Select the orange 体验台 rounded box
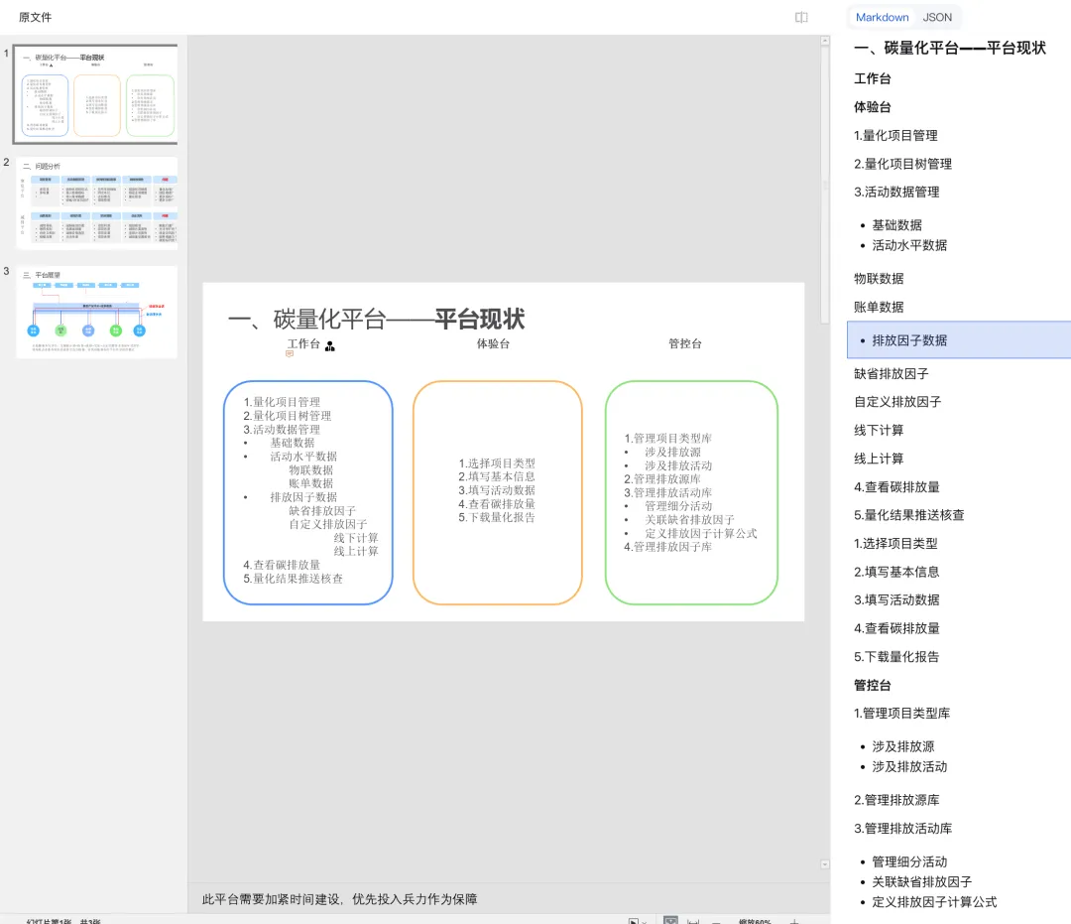Screen dimensions: 1071x924 [x=497, y=492]
